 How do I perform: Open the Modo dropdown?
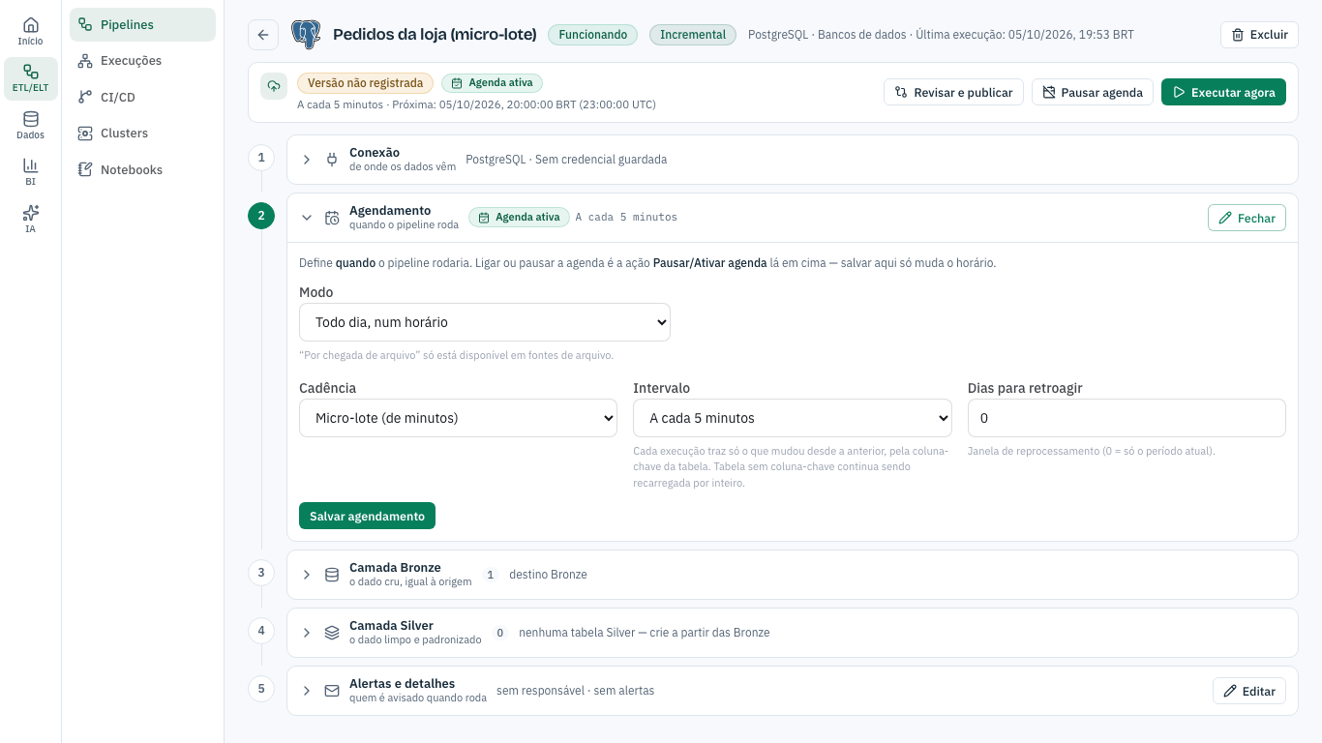click(x=485, y=322)
